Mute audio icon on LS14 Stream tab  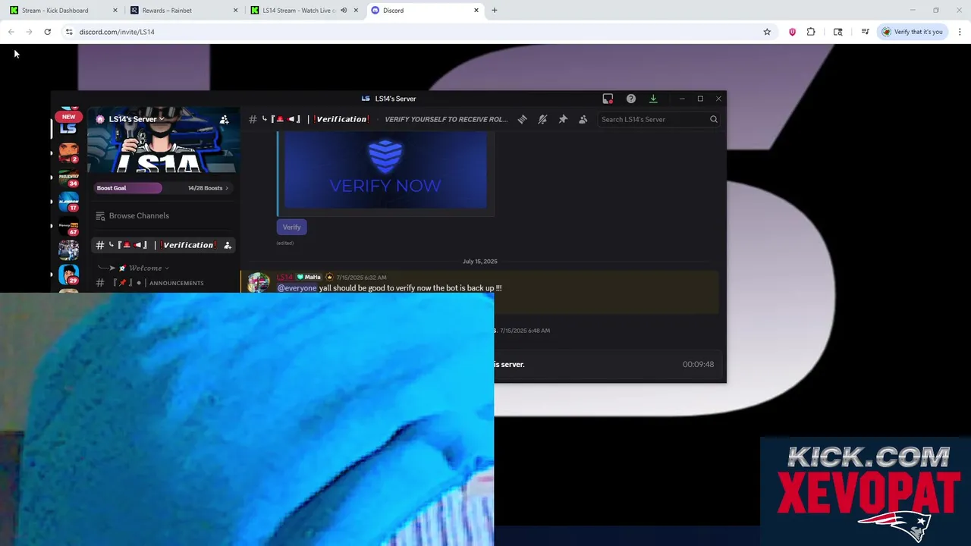pyautogui.click(x=344, y=11)
